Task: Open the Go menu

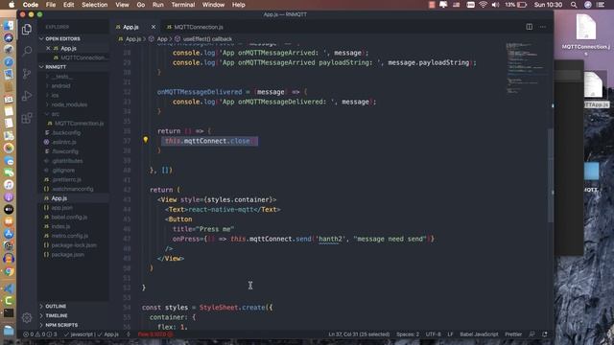Action: (x=141, y=5)
